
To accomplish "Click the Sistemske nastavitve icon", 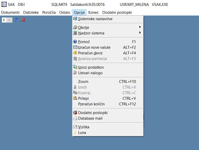I will click(x=75, y=19).
